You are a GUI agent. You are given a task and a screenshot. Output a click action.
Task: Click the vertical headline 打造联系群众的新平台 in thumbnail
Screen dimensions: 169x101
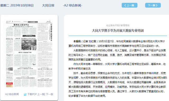pyautogui.click(x=51, y=32)
